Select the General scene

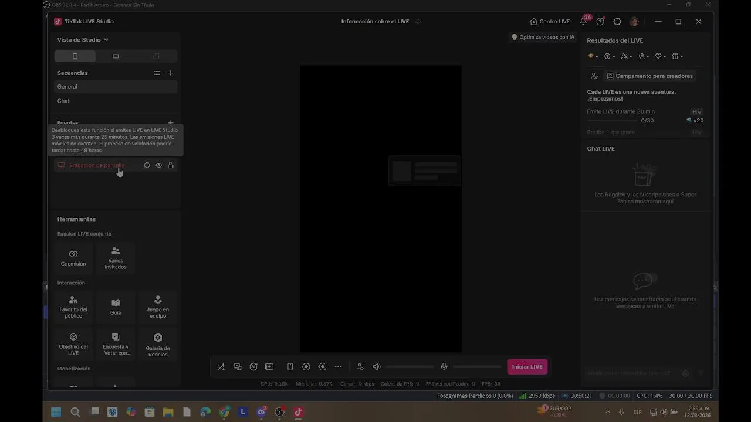click(116, 87)
